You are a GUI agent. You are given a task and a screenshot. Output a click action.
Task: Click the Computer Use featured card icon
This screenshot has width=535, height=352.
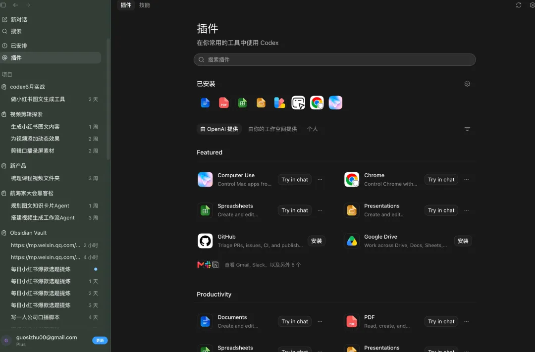coord(205,179)
